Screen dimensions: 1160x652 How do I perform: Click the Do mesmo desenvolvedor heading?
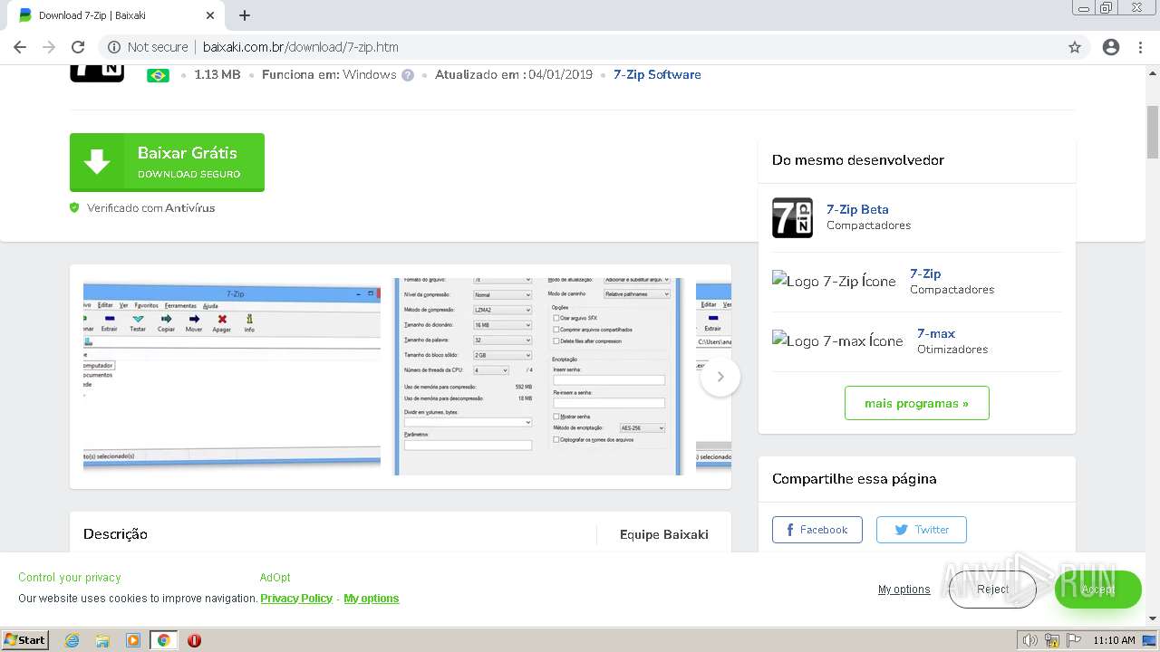[x=858, y=160]
